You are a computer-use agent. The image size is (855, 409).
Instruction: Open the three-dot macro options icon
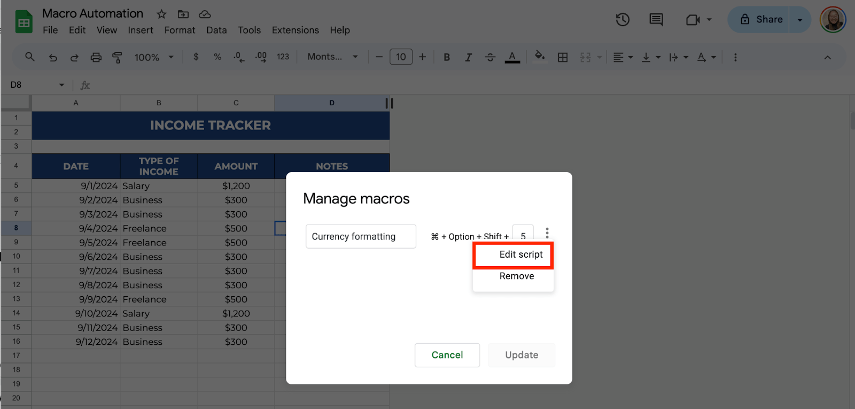coord(547,233)
